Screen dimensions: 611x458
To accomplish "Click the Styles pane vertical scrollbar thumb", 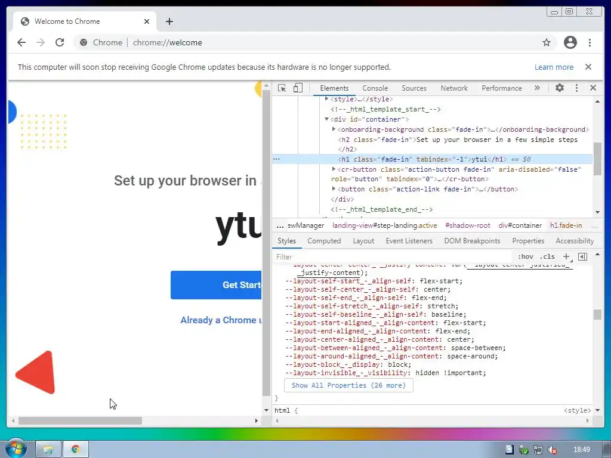I will click(x=597, y=314).
